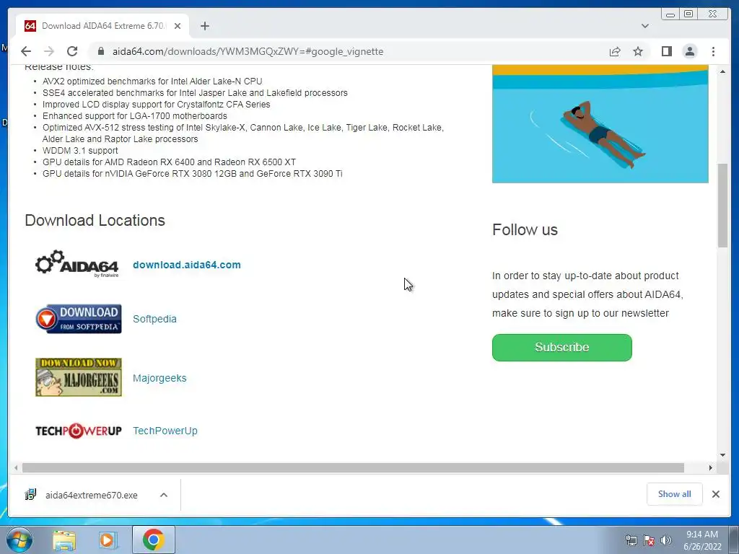
Task: Click the taskbar clock showing 9:14 AM
Action: click(x=702, y=540)
